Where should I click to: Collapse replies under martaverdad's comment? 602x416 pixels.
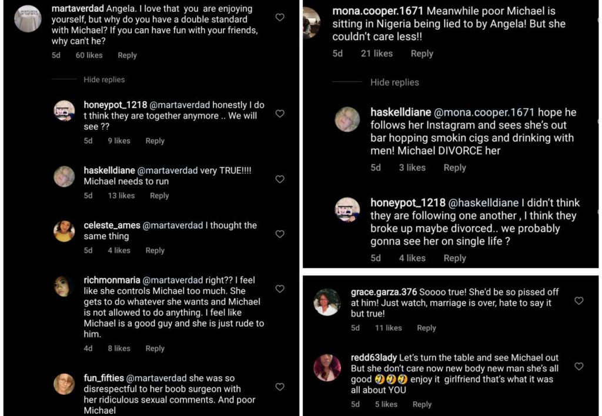104,79
